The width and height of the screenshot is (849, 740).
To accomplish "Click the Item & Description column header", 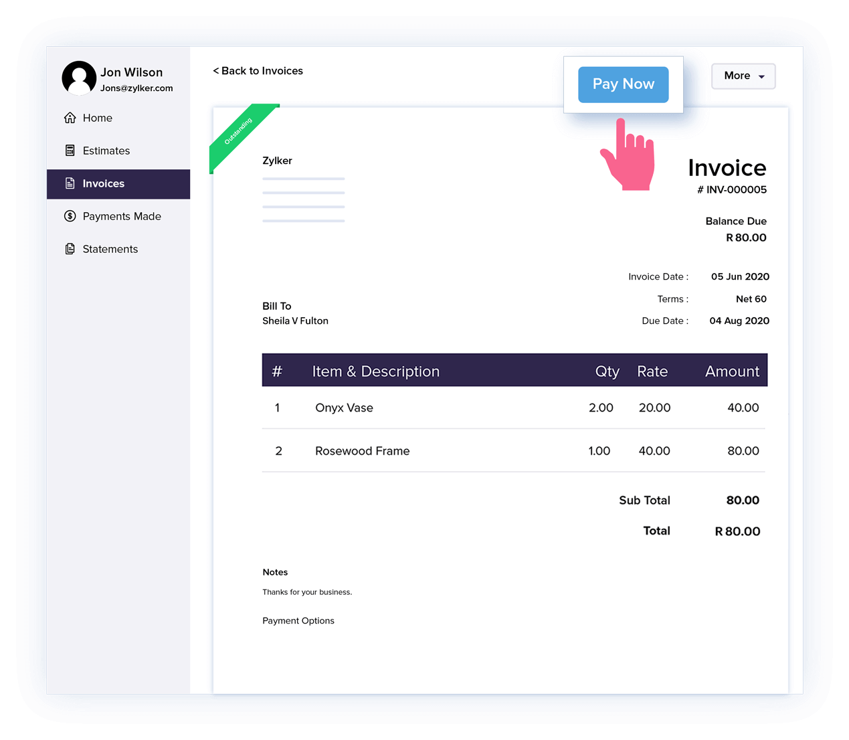I will coord(375,371).
